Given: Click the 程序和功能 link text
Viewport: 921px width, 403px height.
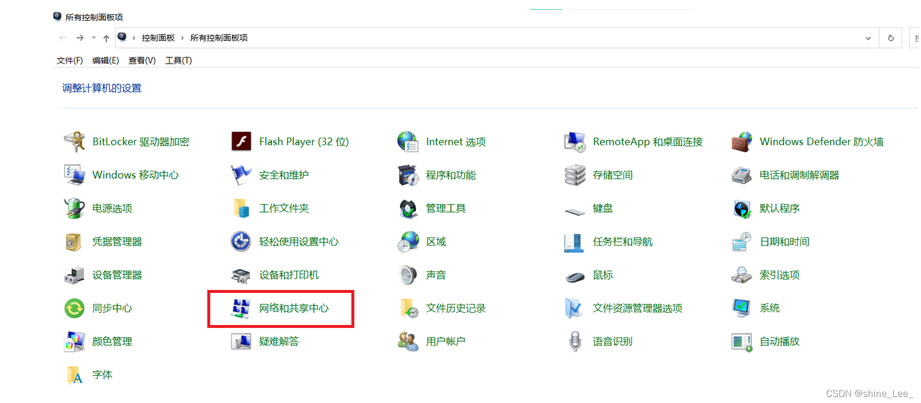Looking at the screenshot, I should click(x=451, y=175).
